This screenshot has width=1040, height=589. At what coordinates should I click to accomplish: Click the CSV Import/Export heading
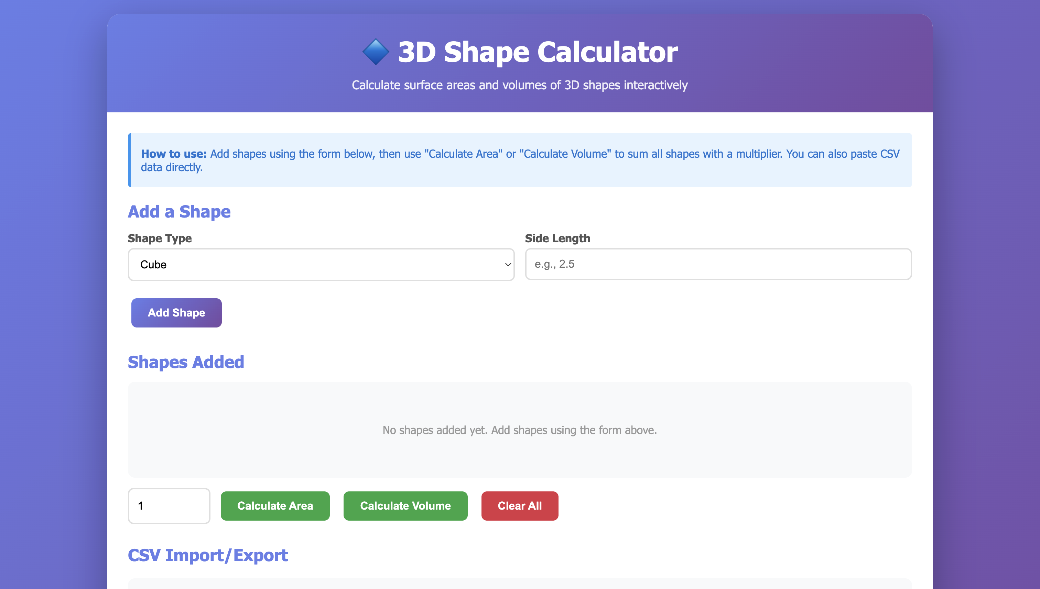pyautogui.click(x=208, y=555)
